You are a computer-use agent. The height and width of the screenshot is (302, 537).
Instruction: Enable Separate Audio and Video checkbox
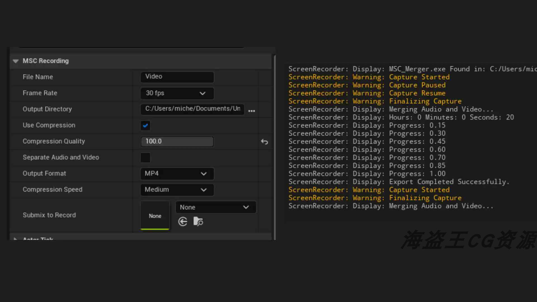click(145, 158)
